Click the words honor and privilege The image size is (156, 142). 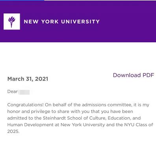(29, 112)
